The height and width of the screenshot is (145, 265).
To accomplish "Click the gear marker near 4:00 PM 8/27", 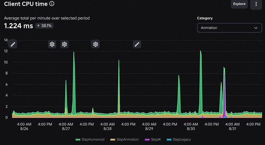I will 96,44.
